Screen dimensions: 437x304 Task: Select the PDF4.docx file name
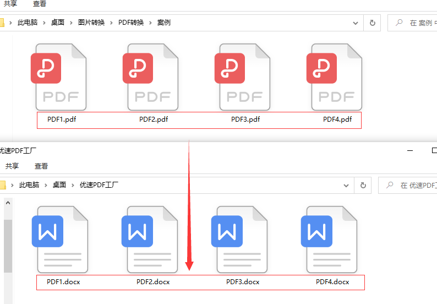(333, 282)
